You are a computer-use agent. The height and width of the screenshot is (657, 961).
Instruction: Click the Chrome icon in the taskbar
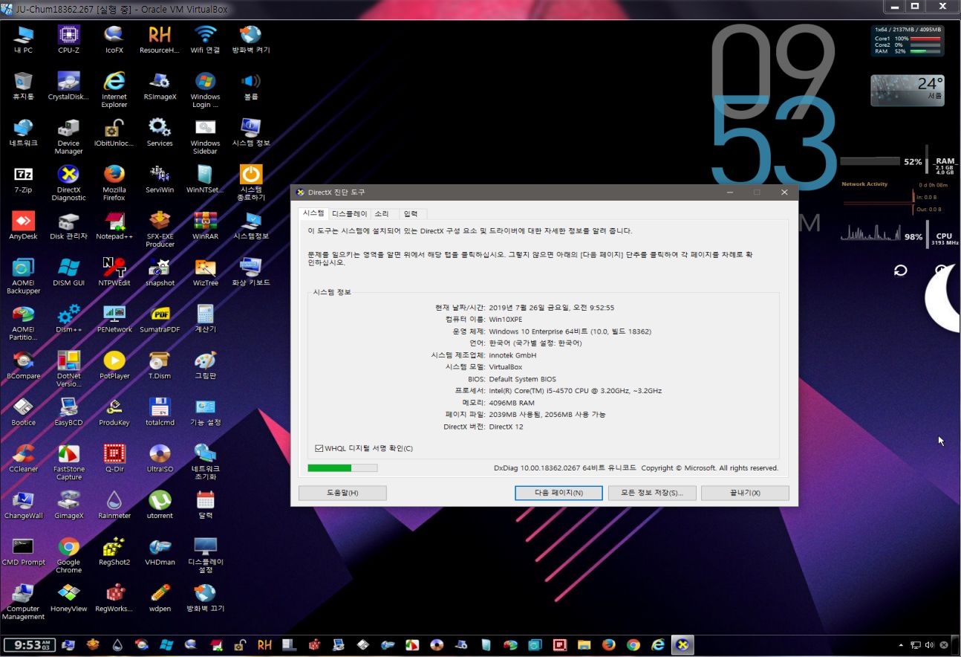tap(633, 645)
